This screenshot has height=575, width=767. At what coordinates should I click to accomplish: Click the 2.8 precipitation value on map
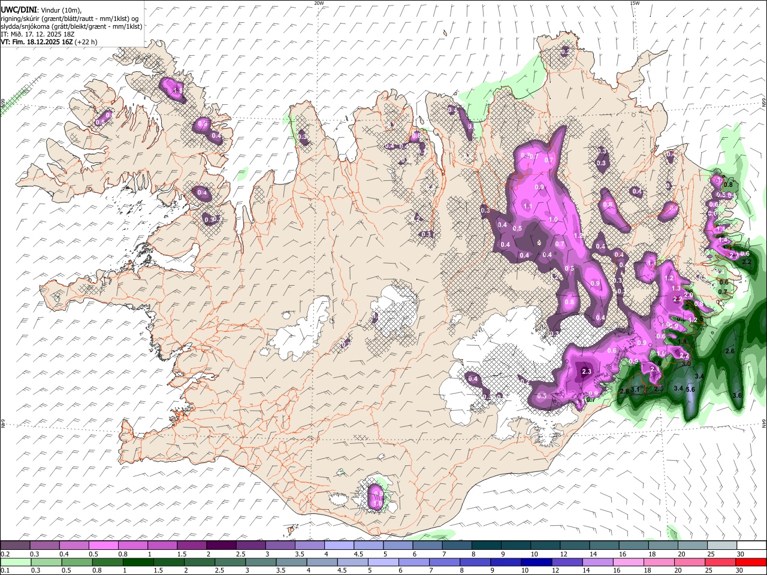[x=623, y=391]
